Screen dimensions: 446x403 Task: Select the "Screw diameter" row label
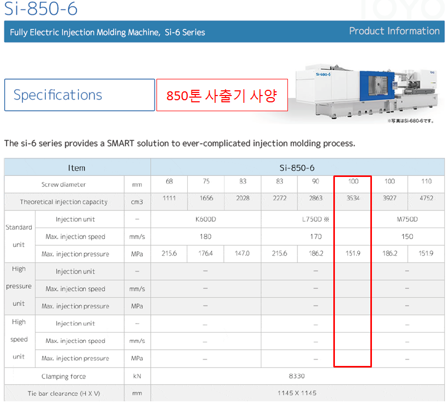[64, 184]
